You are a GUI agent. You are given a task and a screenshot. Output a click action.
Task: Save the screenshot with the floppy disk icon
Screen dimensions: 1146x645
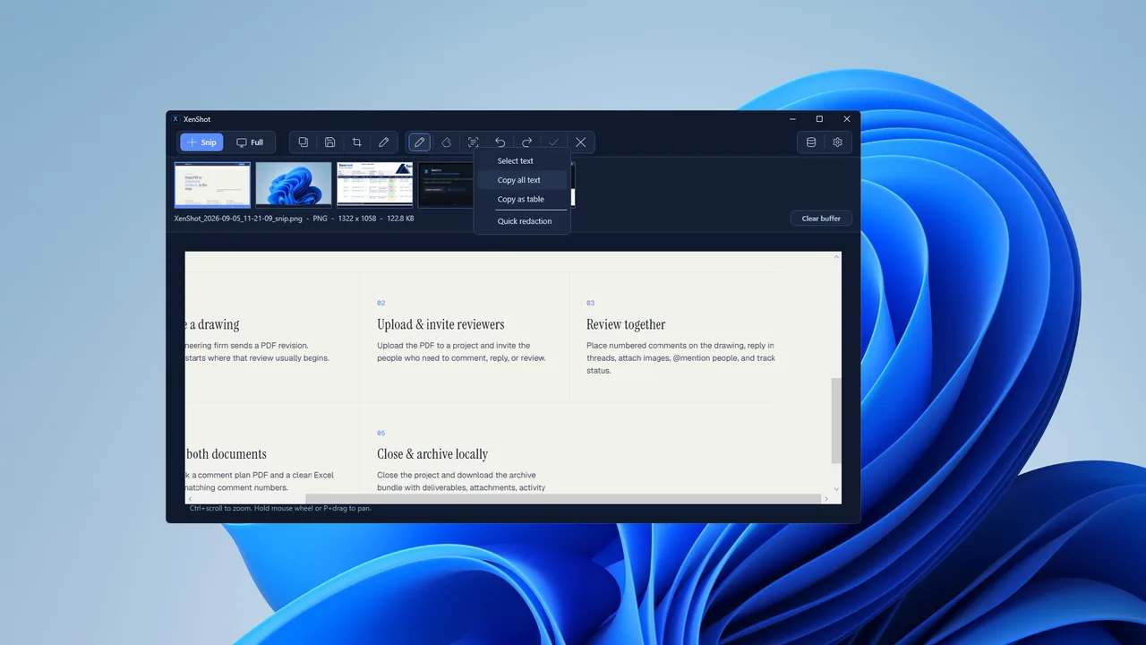(x=330, y=142)
